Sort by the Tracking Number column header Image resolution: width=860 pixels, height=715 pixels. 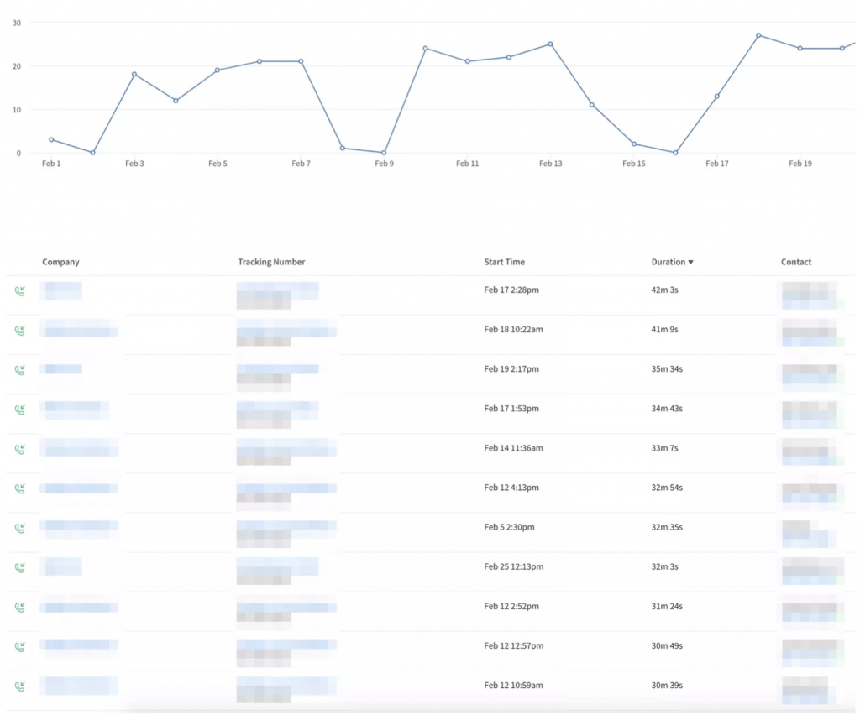271,262
